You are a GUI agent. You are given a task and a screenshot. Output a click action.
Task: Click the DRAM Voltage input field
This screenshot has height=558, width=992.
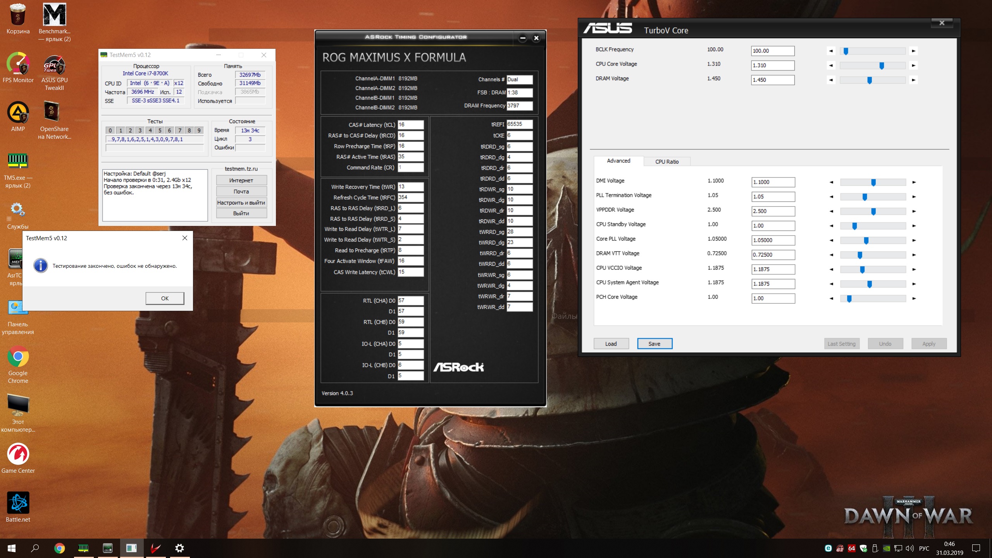(x=772, y=80)
